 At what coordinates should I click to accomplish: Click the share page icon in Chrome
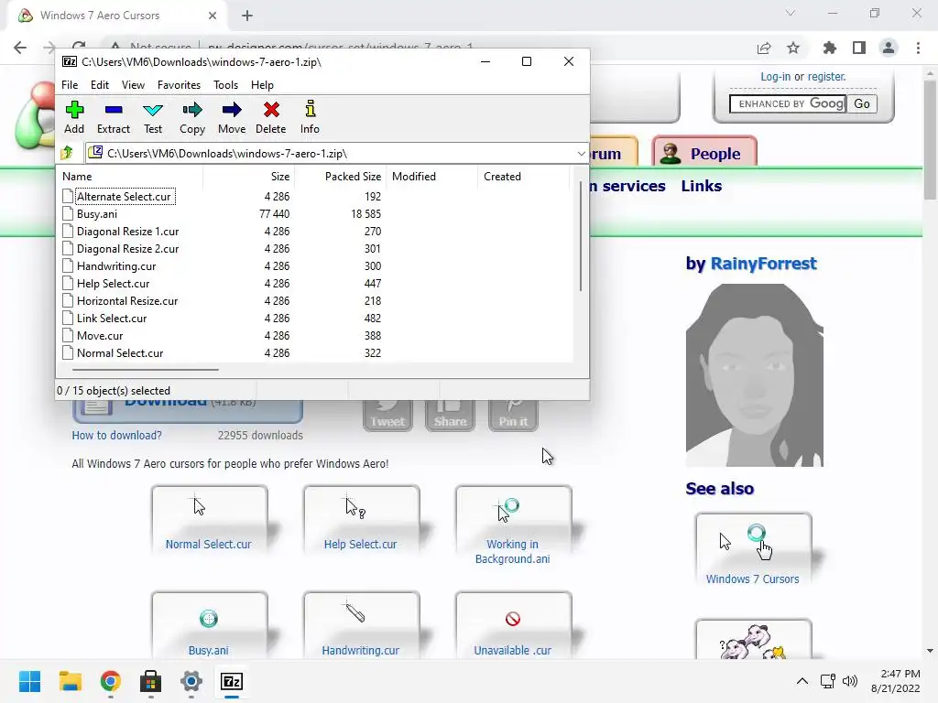tap(764, 48)
